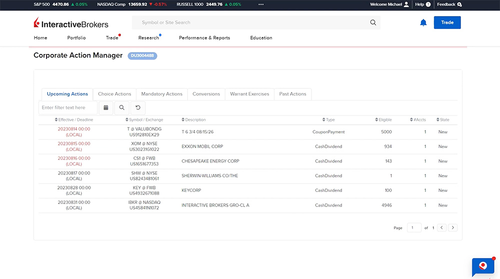Open the Past Actions tab
The image size is (500, 279).
[x=292, y=94]
